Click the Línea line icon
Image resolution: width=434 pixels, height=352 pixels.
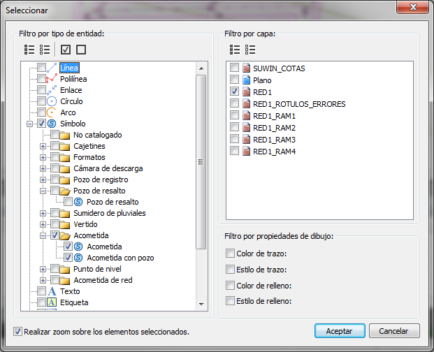[x=52, y=68]
